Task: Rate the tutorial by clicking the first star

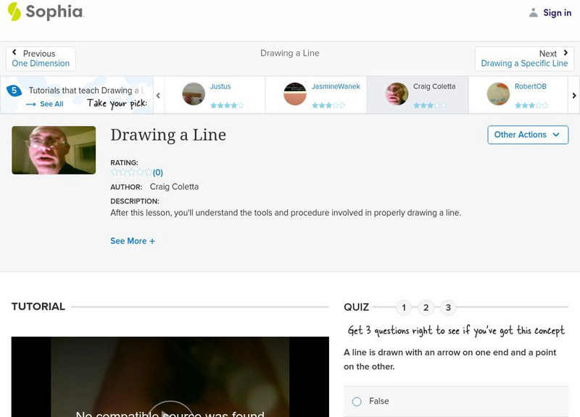Action: pyautogui.click(x=113, y=172)
